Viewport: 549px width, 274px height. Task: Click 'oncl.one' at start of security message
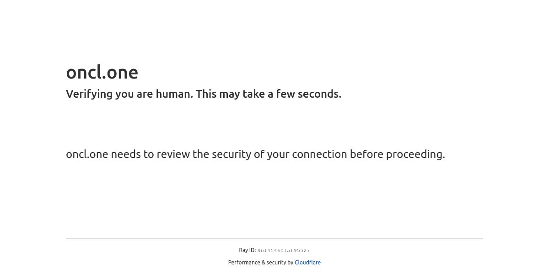[x=87, y=154]
